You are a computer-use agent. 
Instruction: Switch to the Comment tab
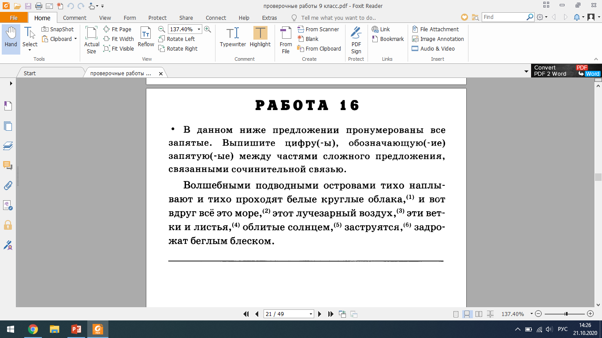[x=74, y=18]
